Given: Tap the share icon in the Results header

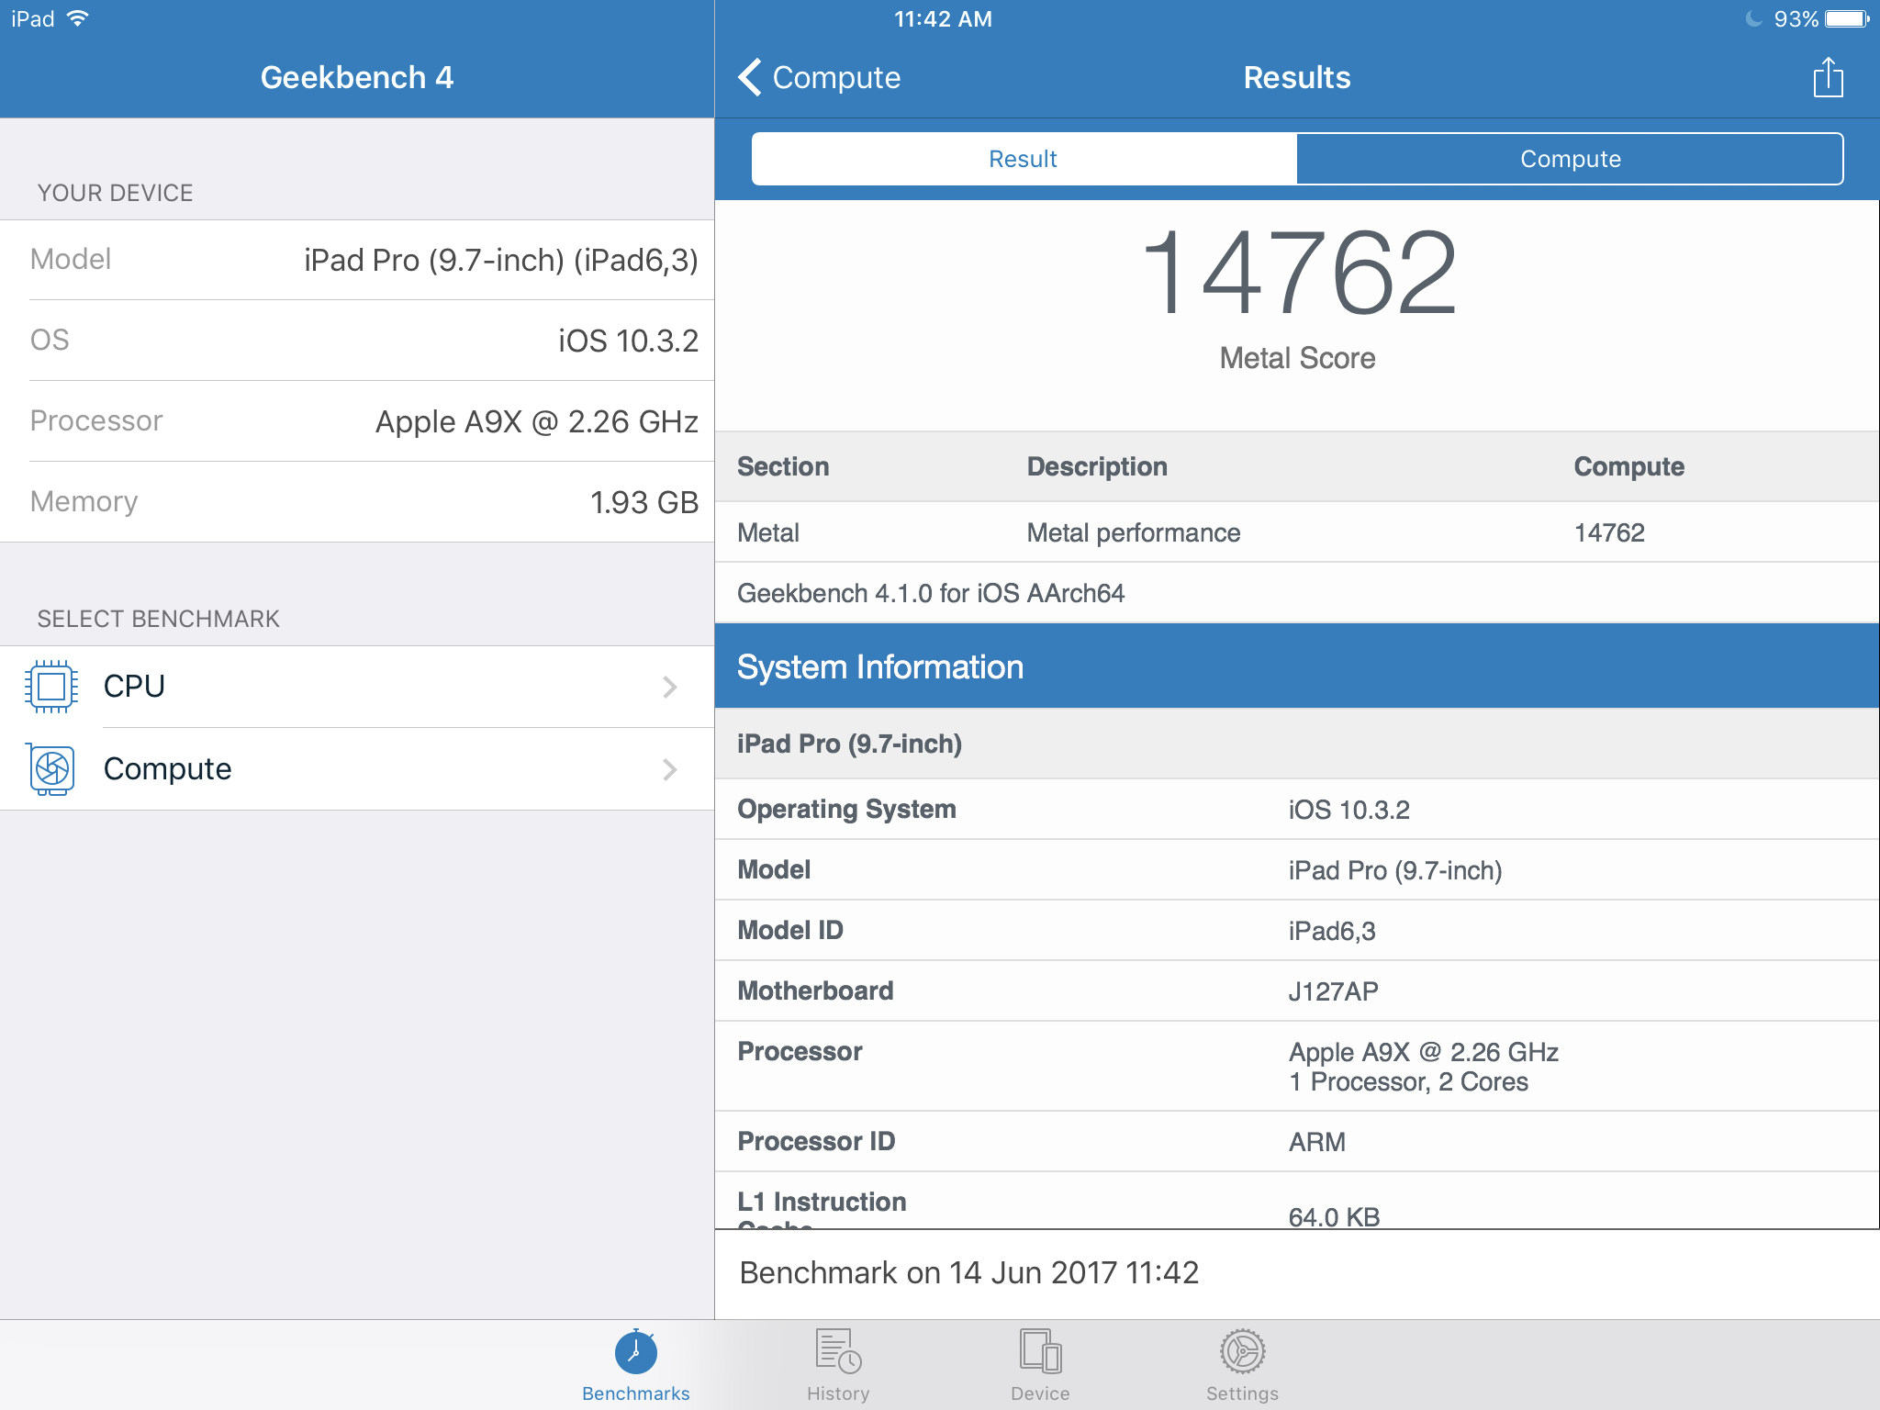Looking at the screenshot, I should [x=1827, y=77].
